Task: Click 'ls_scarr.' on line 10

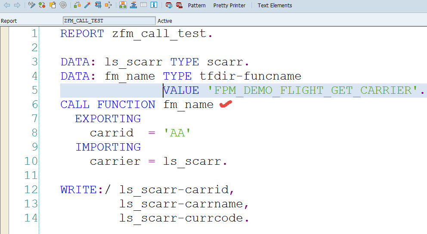Action: tap(195, 162)
